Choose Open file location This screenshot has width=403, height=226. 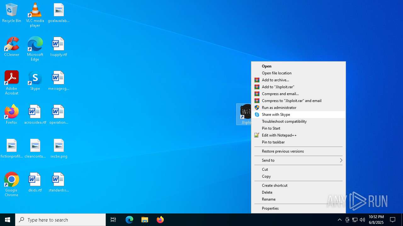298,73
